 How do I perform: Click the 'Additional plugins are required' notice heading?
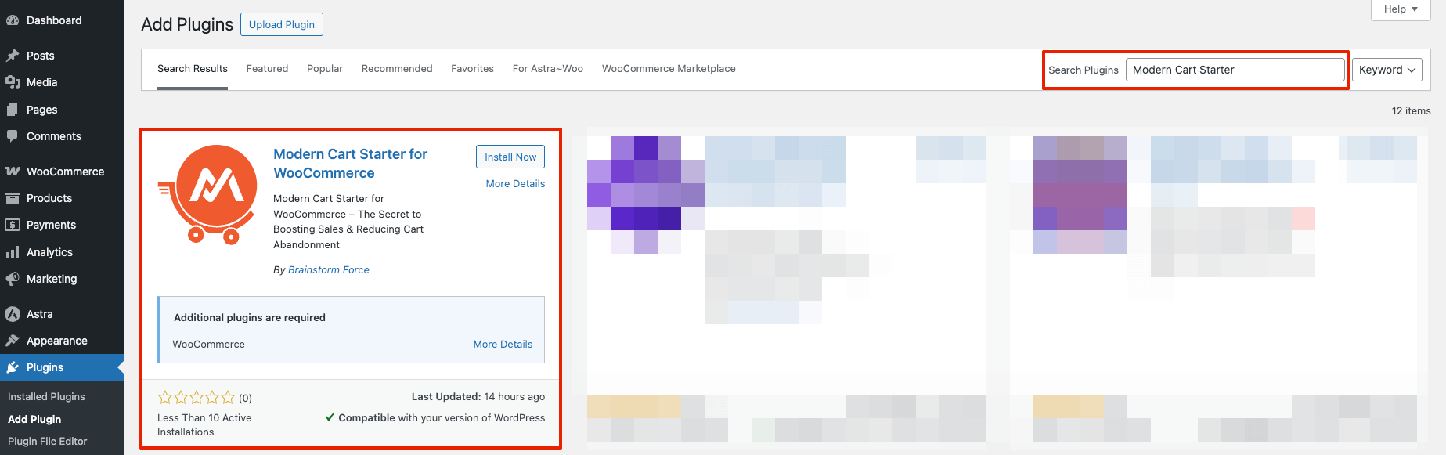(250, 317)
